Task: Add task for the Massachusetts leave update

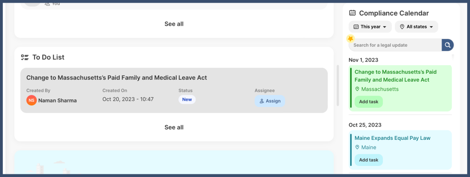Action: click(369, 101)
